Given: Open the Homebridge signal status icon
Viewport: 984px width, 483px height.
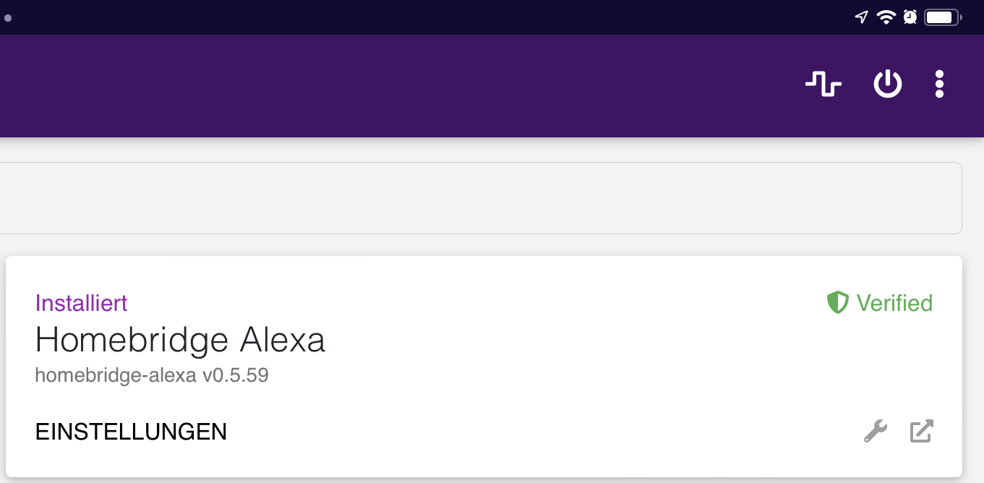Looking at the screenshot, I should click(823, 85).
